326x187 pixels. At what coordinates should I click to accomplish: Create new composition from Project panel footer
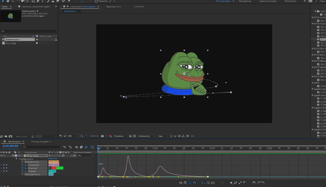pyautogui.click(x=11, y=136)
